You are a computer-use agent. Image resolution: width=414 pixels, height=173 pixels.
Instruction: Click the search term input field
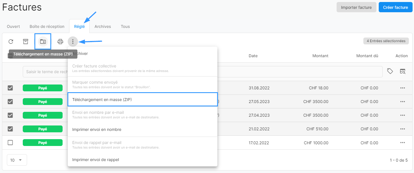[46, 72]
